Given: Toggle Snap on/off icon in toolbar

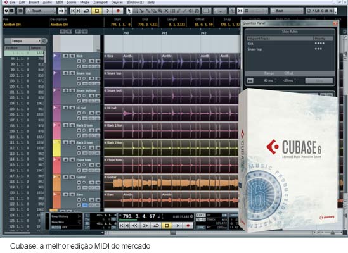Looking at the screenshot, I should [x=240, y=11].
